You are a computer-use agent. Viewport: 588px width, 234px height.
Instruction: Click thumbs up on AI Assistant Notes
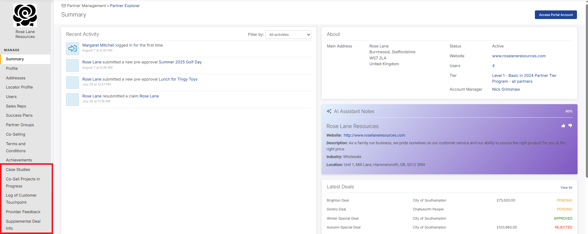click(563, 126)
